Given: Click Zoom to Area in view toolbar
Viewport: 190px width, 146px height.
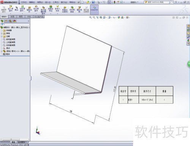Looking at the screenshot, I should pos(94,17).
